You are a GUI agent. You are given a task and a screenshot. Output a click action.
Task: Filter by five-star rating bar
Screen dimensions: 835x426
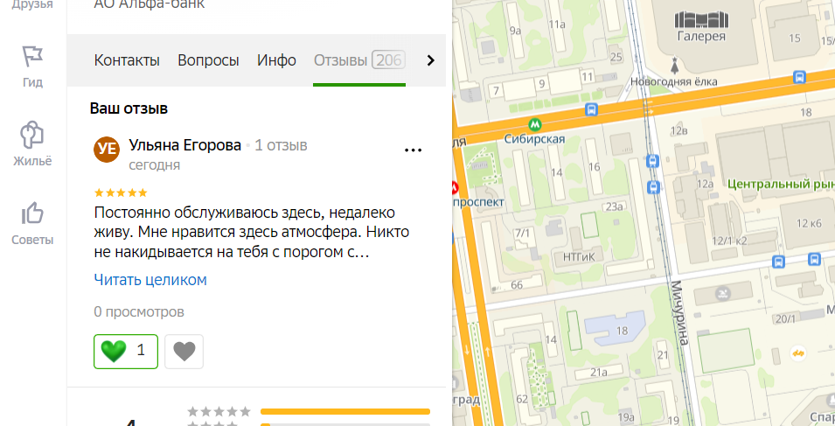coord(345,412)
